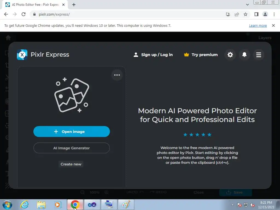
Task: Go back with the browser back arrow
Action: (6, 14)
